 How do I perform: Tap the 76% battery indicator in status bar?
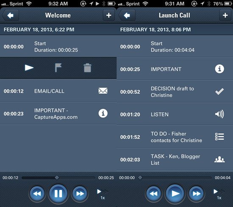tap(222, 3)
